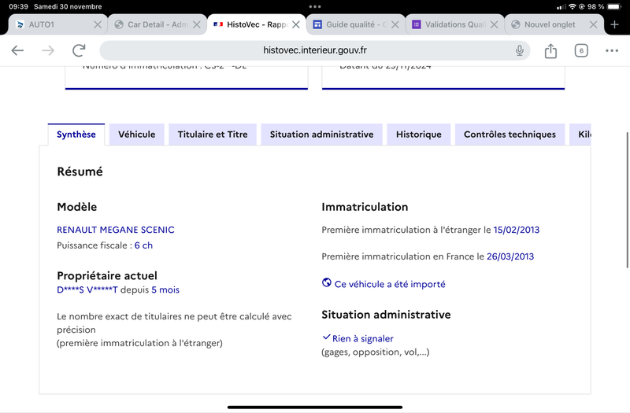
Task: Click the address bar URL field
Action: tap(314, 50)
